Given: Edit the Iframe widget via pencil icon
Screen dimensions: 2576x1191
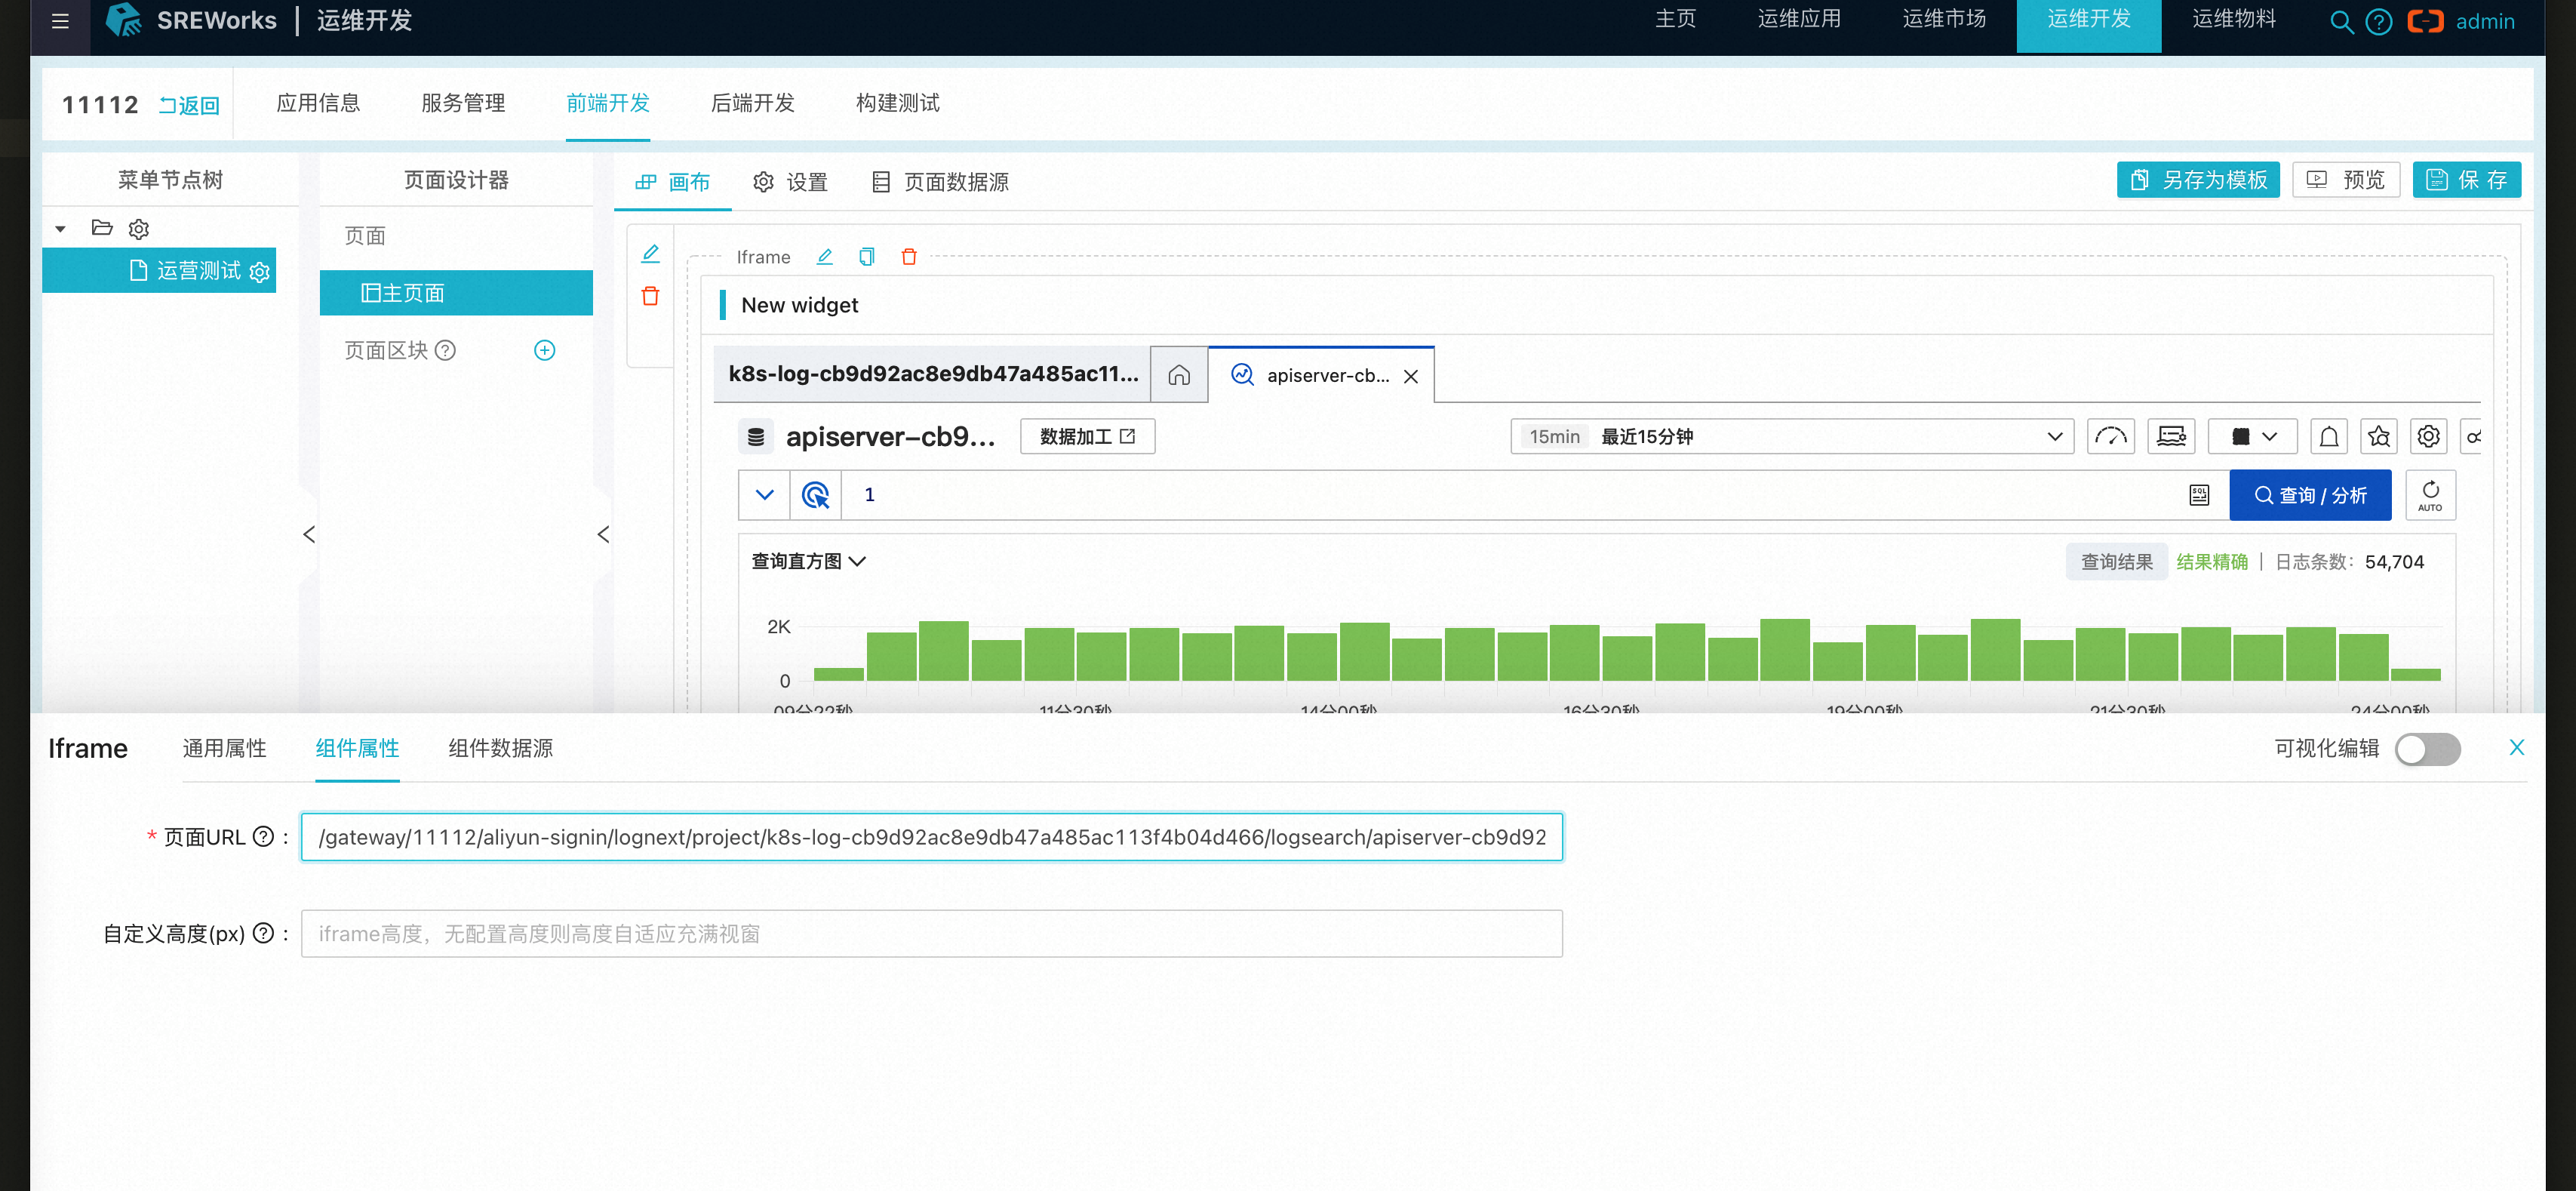Looking at the screenshot, I should [824, 257].
